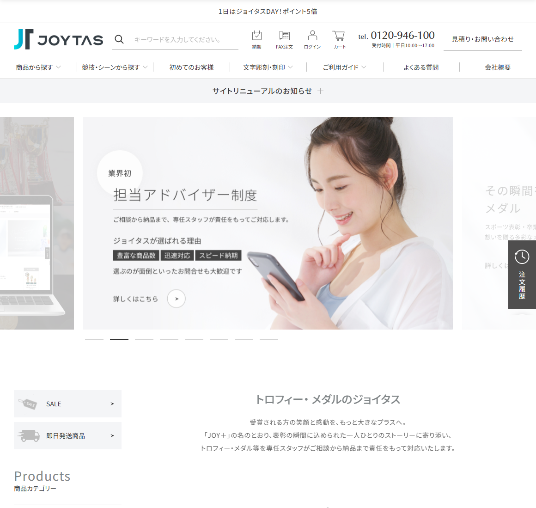Click the 詳しくはこちら link on banner
Viewport: 536px width, 508px height.
pyautogui.click(x=136, y=299)
